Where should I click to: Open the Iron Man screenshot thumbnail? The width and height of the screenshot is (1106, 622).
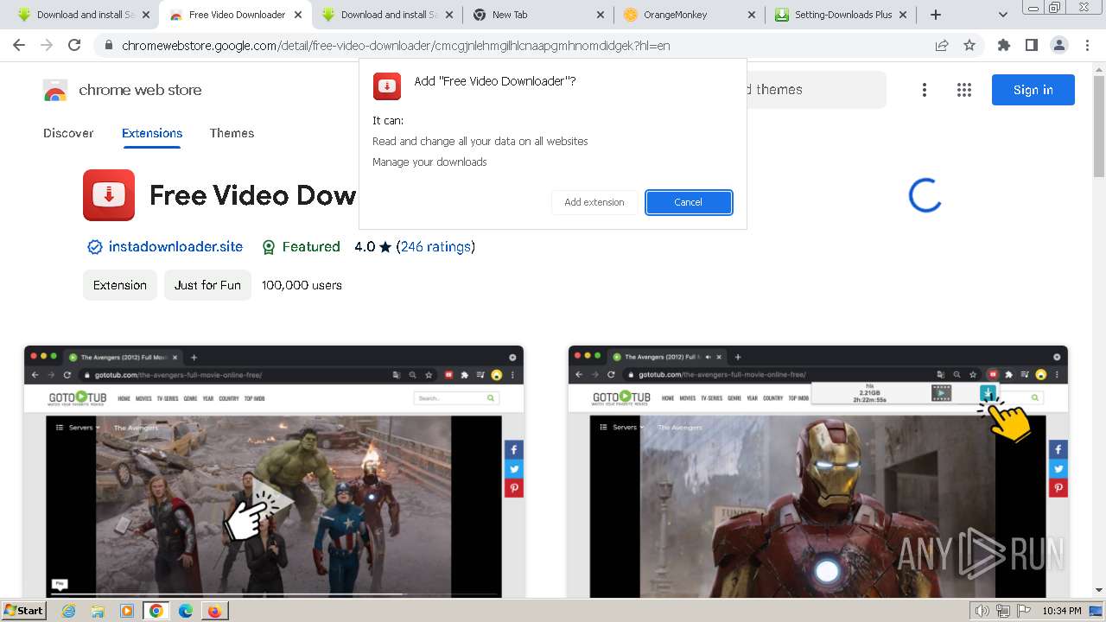click(818, 472)
